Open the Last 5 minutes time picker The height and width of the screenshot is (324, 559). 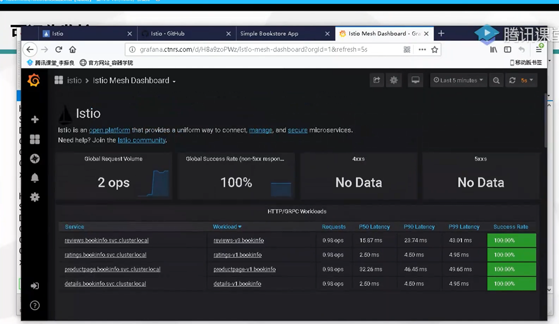point(458,80)
